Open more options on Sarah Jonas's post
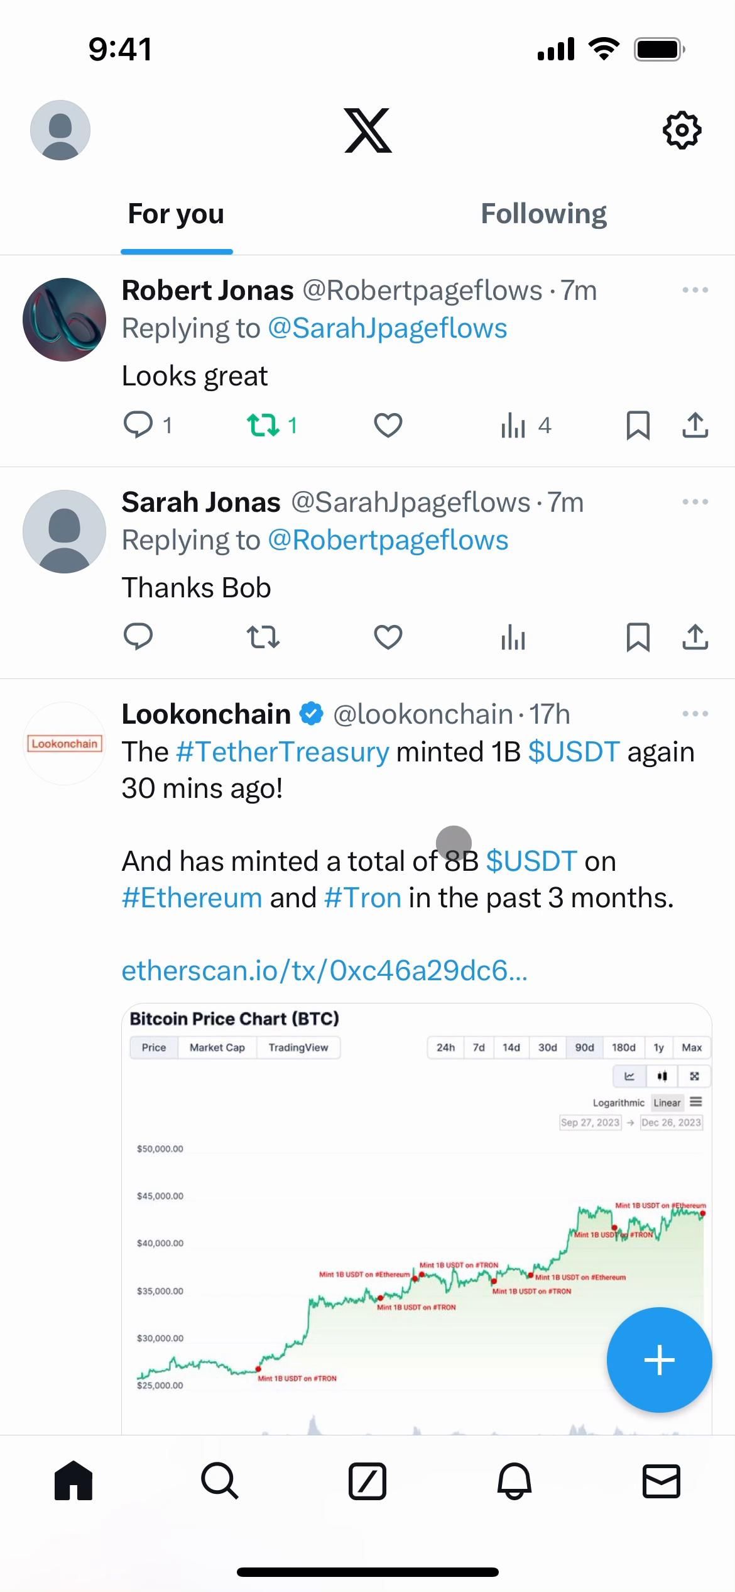Image resolution: width=735 pixels, height=1592 pixels. [x=695, y=502]
